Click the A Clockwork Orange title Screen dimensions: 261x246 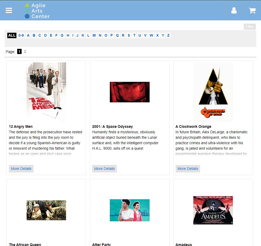(193, 127)
